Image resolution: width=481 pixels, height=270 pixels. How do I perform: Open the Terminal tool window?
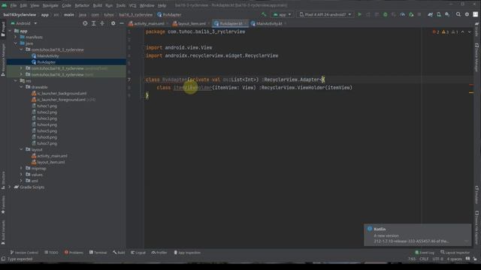pos(98,253)
